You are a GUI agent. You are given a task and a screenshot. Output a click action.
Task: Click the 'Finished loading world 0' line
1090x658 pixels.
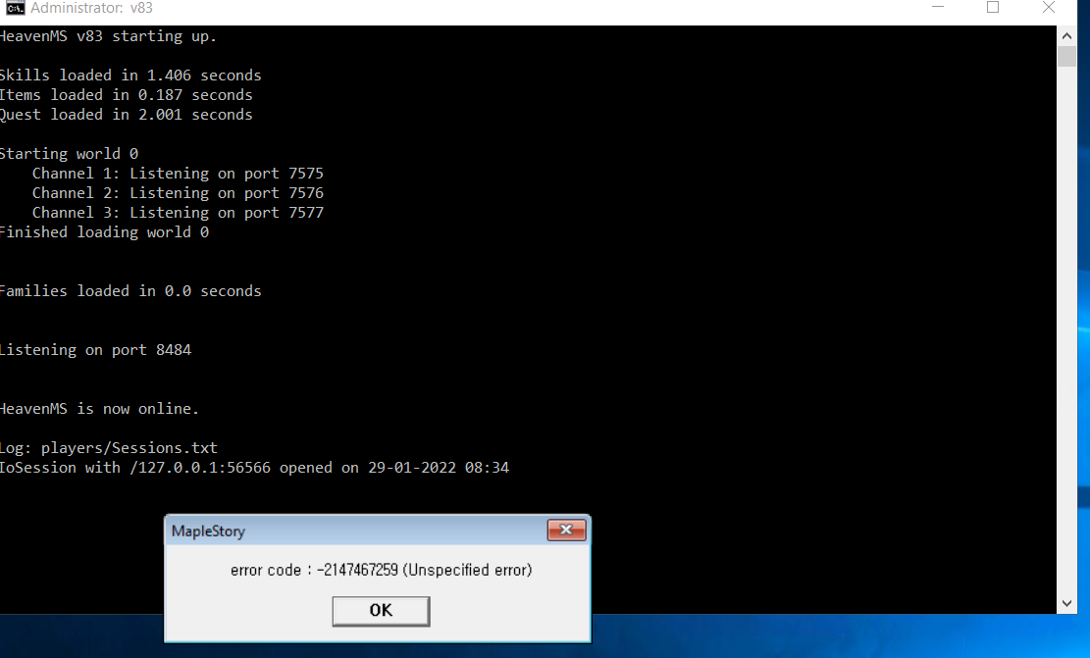click(x=104, y=232)
